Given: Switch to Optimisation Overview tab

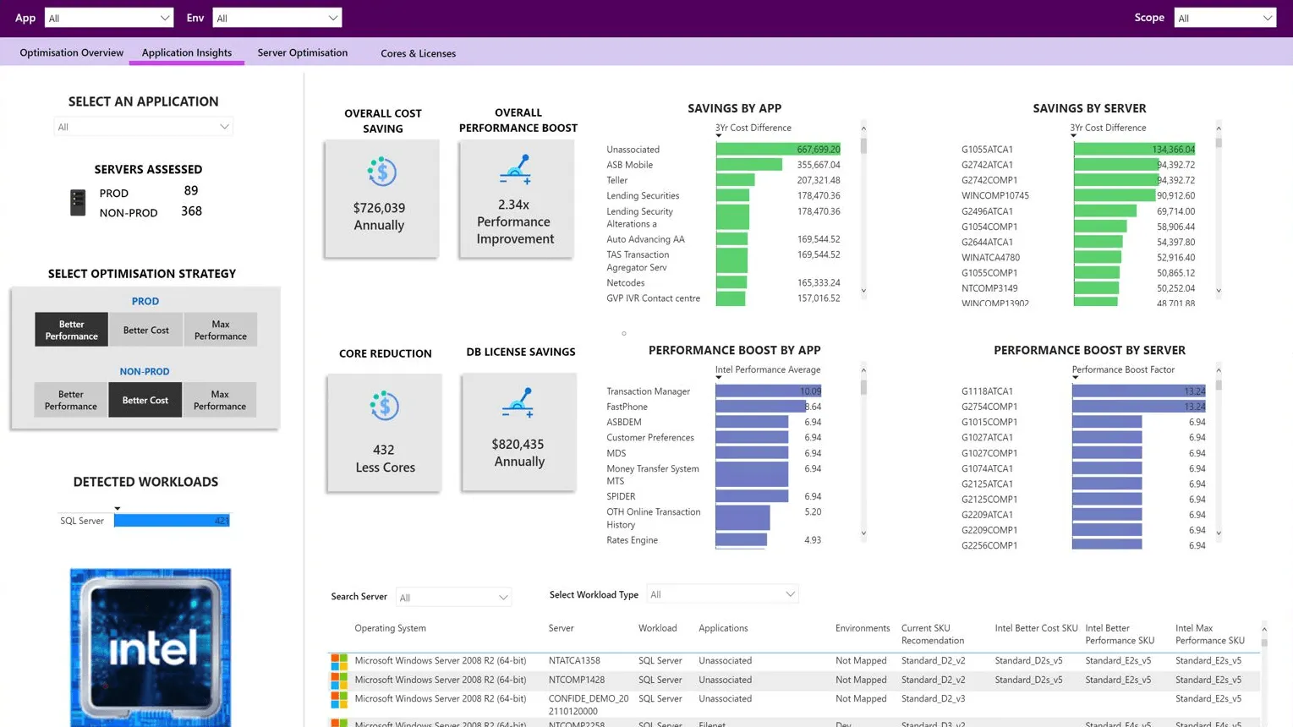Looking at the screenshot, I should click(72, 52).
